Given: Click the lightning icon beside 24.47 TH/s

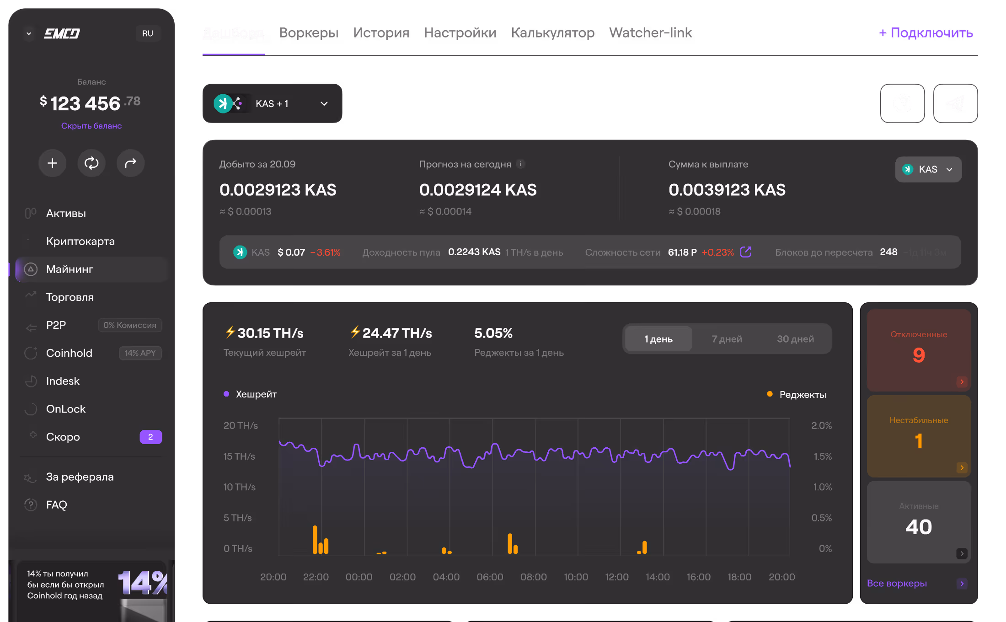Looking at the screenshot, I should (x=355, y=332).
